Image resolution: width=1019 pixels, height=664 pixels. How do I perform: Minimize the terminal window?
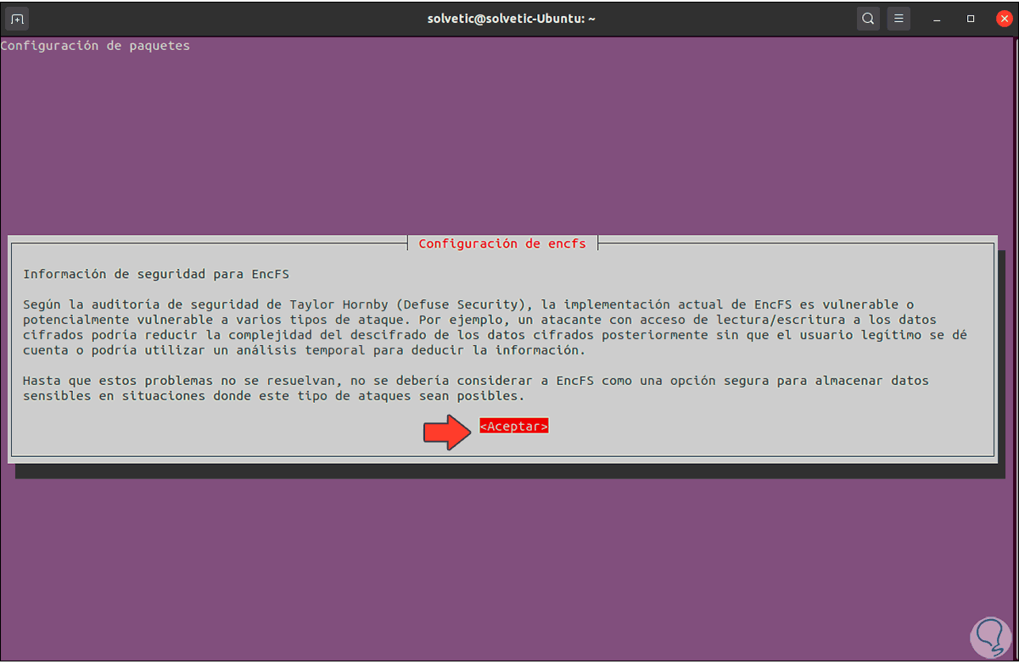(x=938, y=19)
